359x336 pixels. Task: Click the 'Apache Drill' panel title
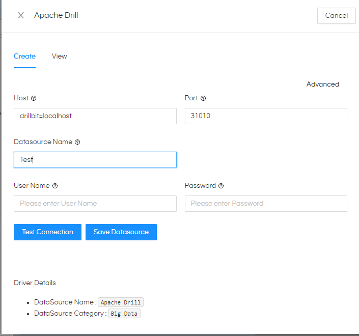56,15
